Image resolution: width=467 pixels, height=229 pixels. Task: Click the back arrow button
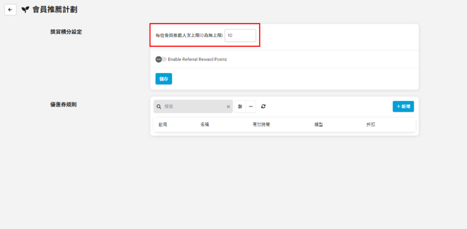(10, 10)
